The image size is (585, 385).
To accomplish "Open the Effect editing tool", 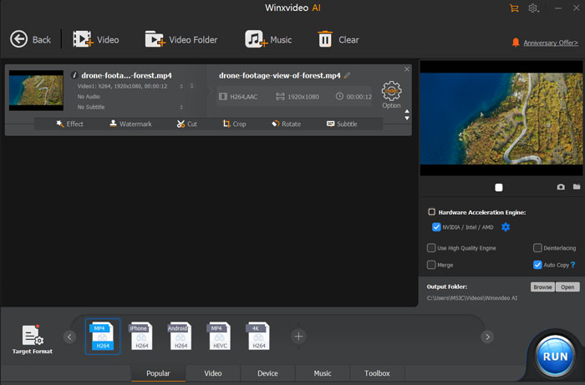I will click(69, 124).
